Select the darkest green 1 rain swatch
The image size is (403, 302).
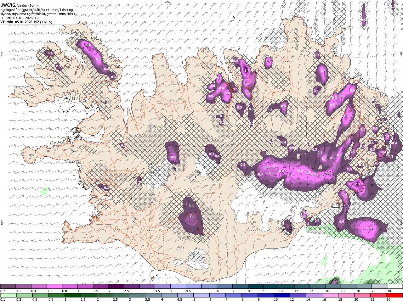(72, 295)
